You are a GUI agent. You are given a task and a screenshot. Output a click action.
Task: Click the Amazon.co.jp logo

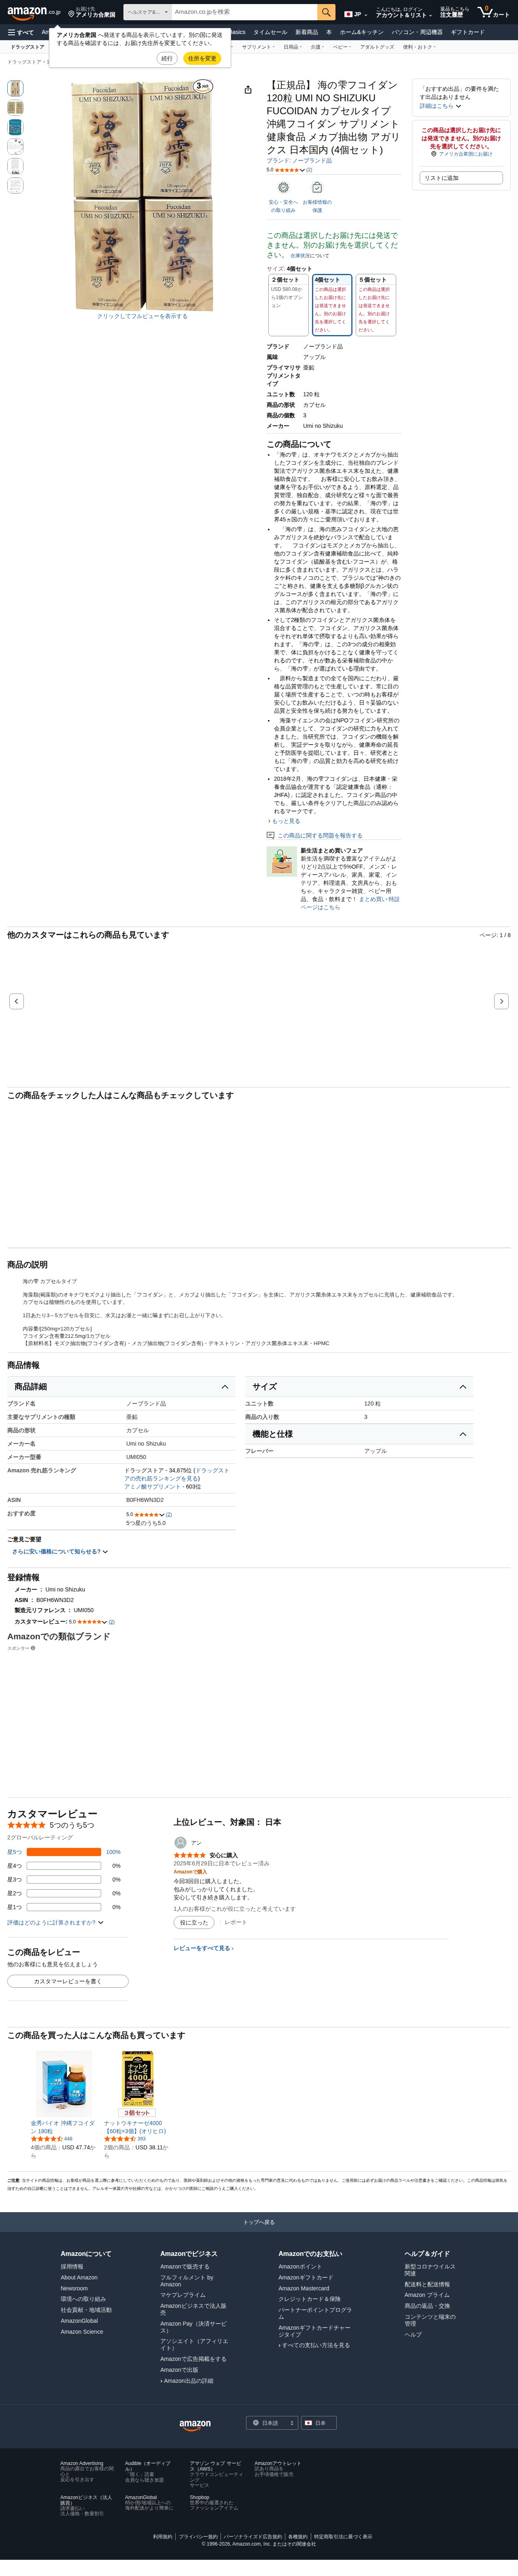click(34, 12)
